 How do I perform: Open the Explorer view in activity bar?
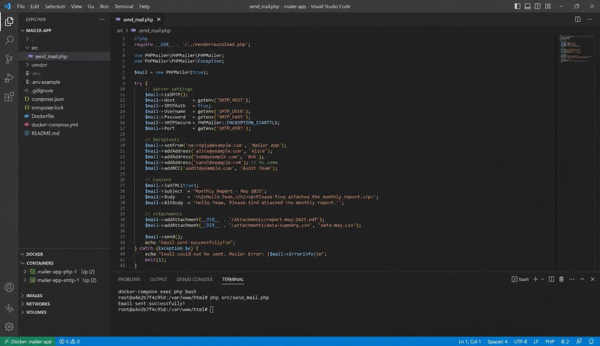coord(9,21)
